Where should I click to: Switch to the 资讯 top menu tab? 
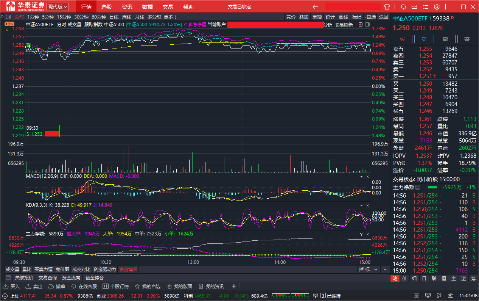127,7
